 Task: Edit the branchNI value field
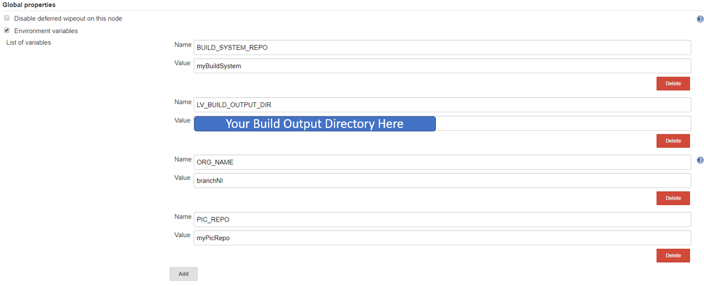[442, 181]
